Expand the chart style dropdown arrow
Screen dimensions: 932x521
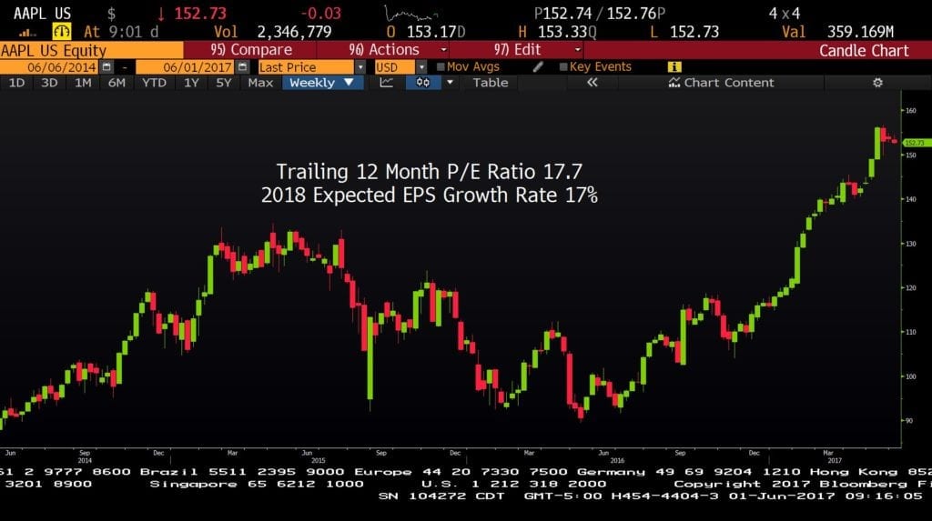[x=450, y=83]
